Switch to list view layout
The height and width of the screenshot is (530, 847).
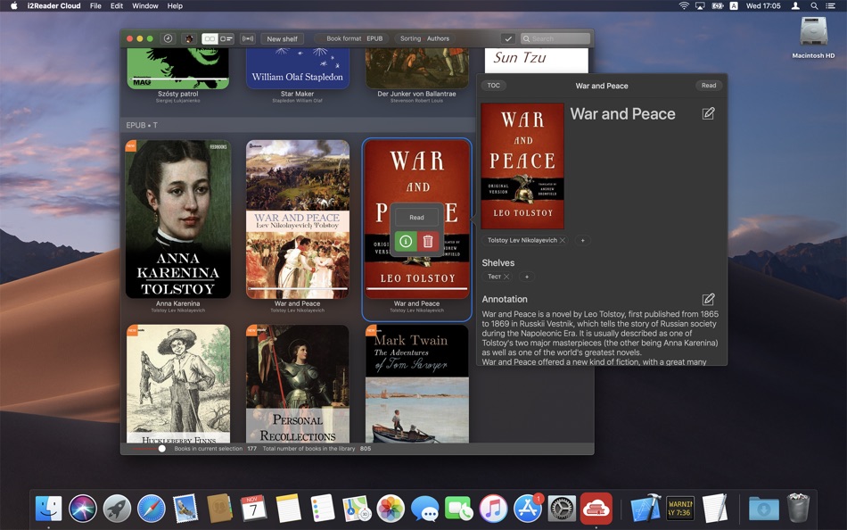[226, 38]
